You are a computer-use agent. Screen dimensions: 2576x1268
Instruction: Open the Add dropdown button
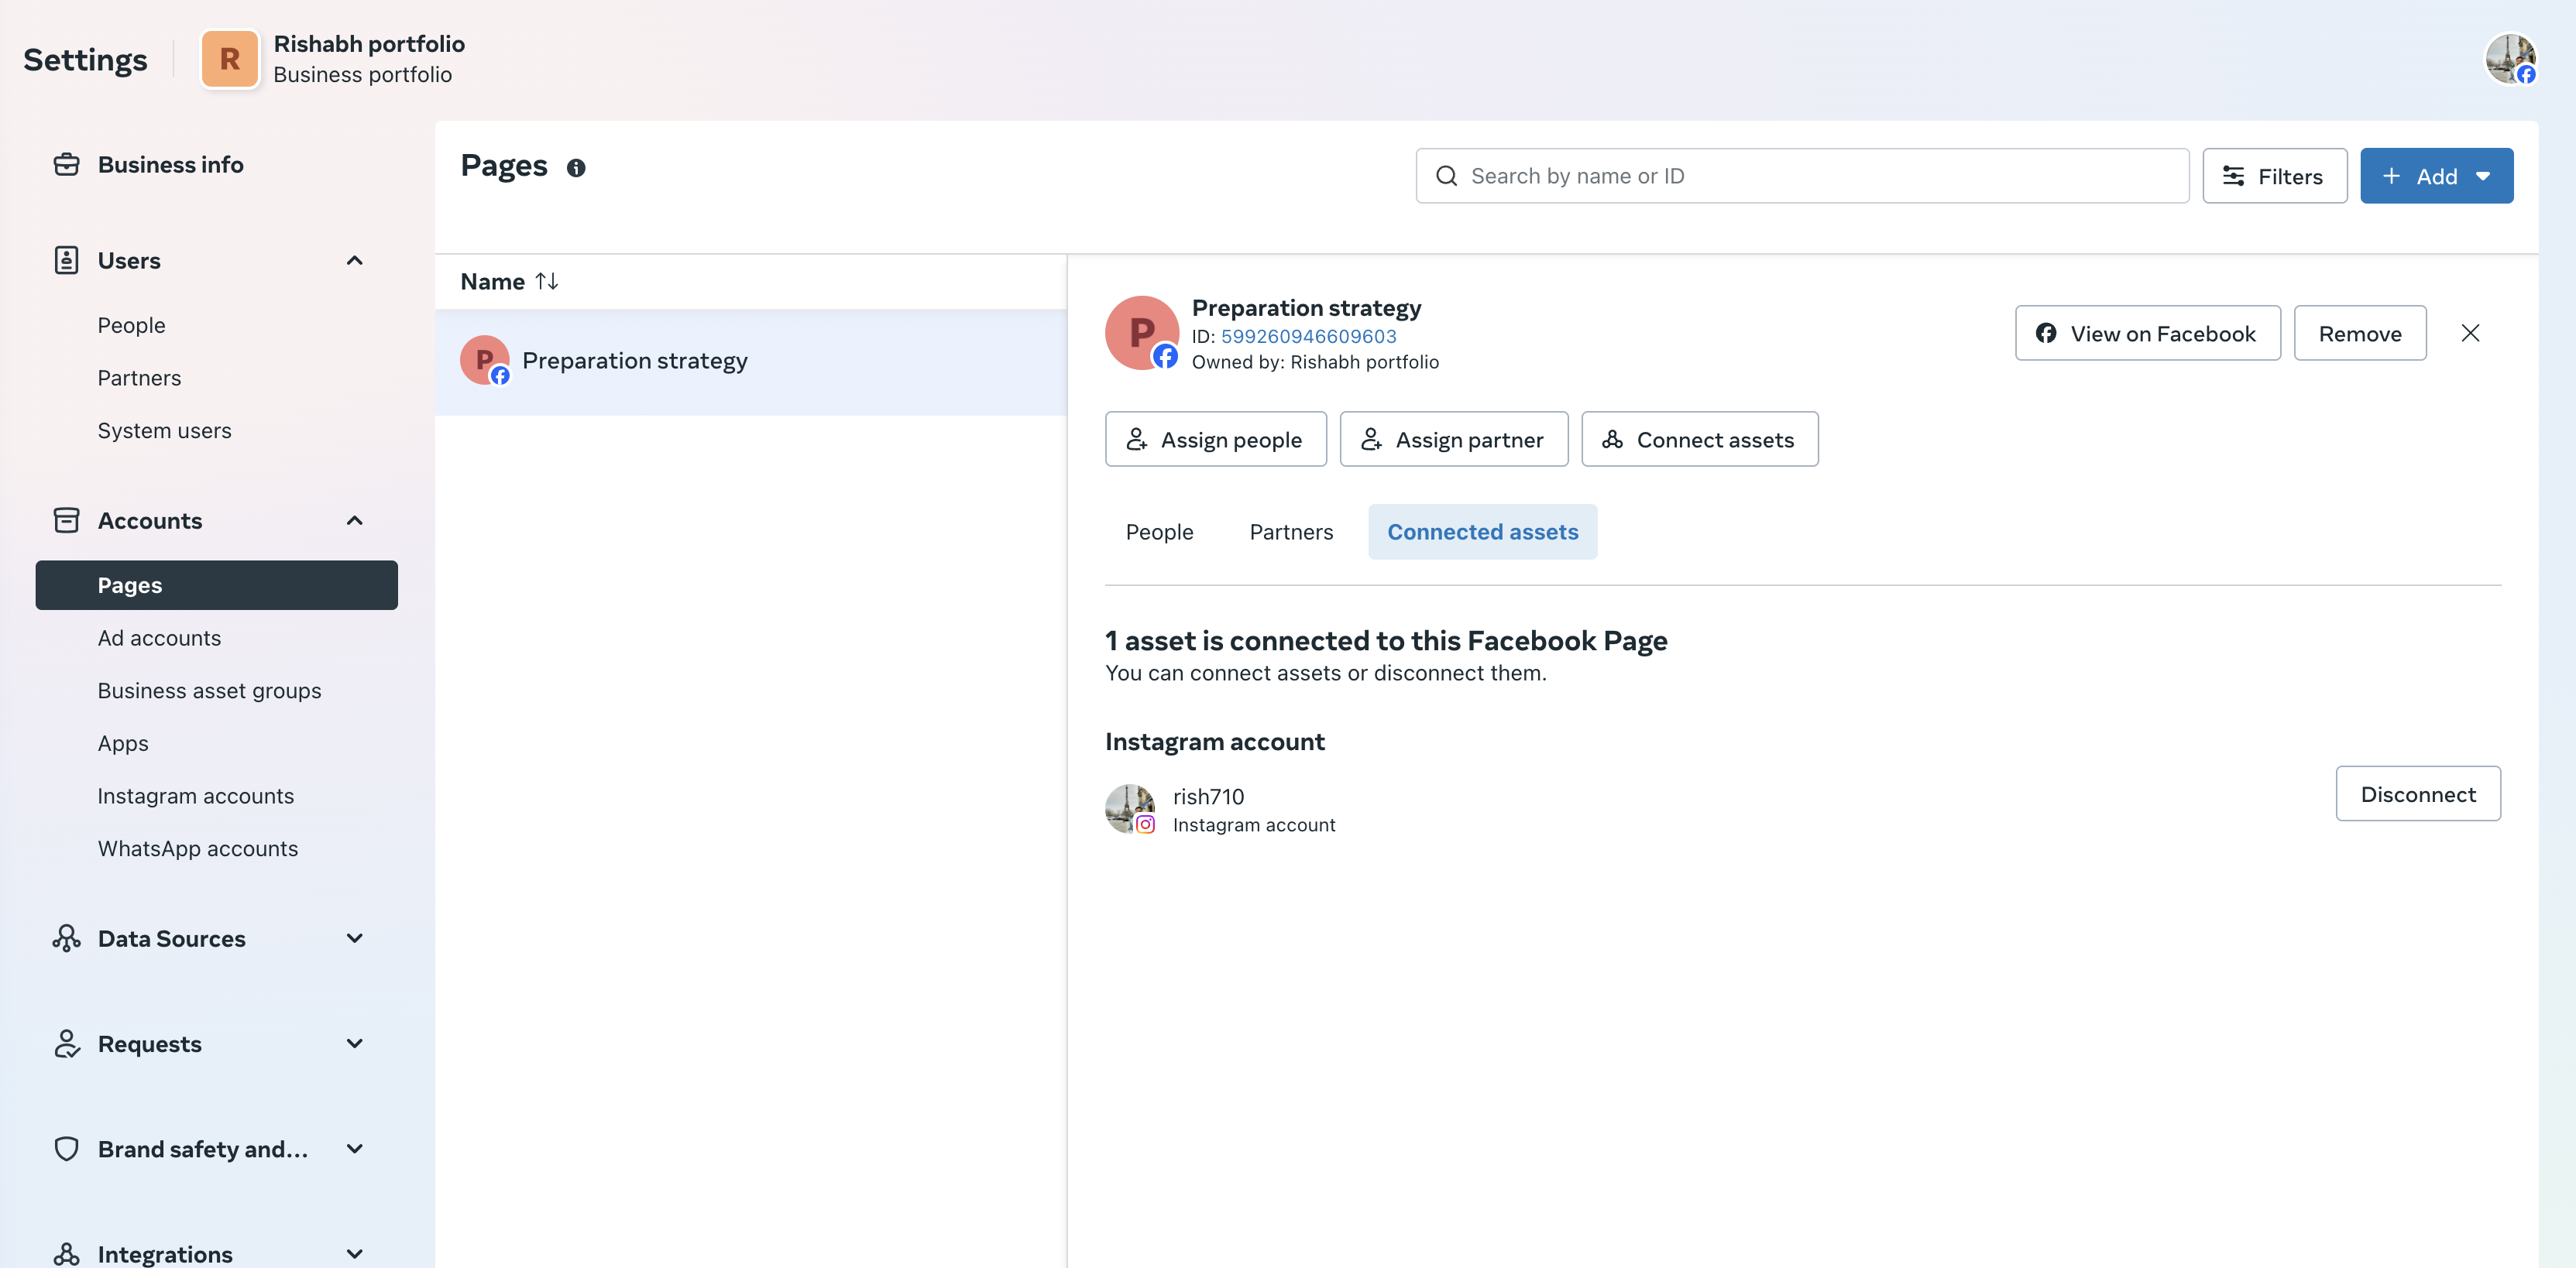click(2436, 176)
